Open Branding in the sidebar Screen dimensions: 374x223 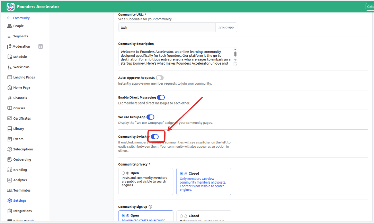click(x=20, y=170)
